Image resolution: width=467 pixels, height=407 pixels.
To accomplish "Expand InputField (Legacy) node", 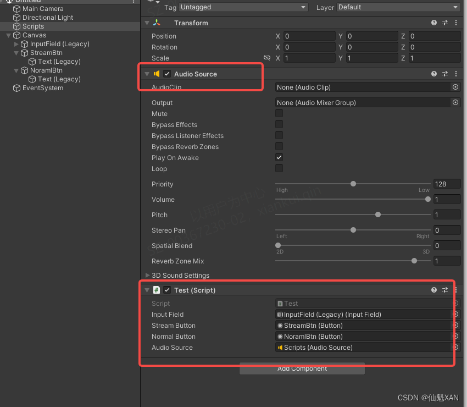I will [x=16, y=44].
